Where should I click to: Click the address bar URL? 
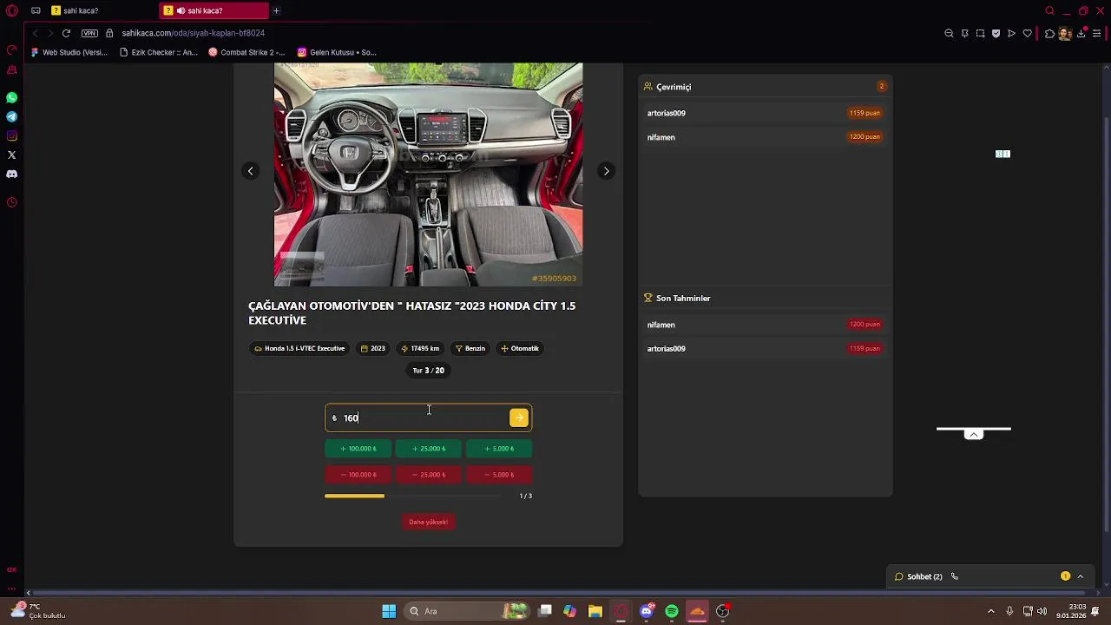point(193,33)
